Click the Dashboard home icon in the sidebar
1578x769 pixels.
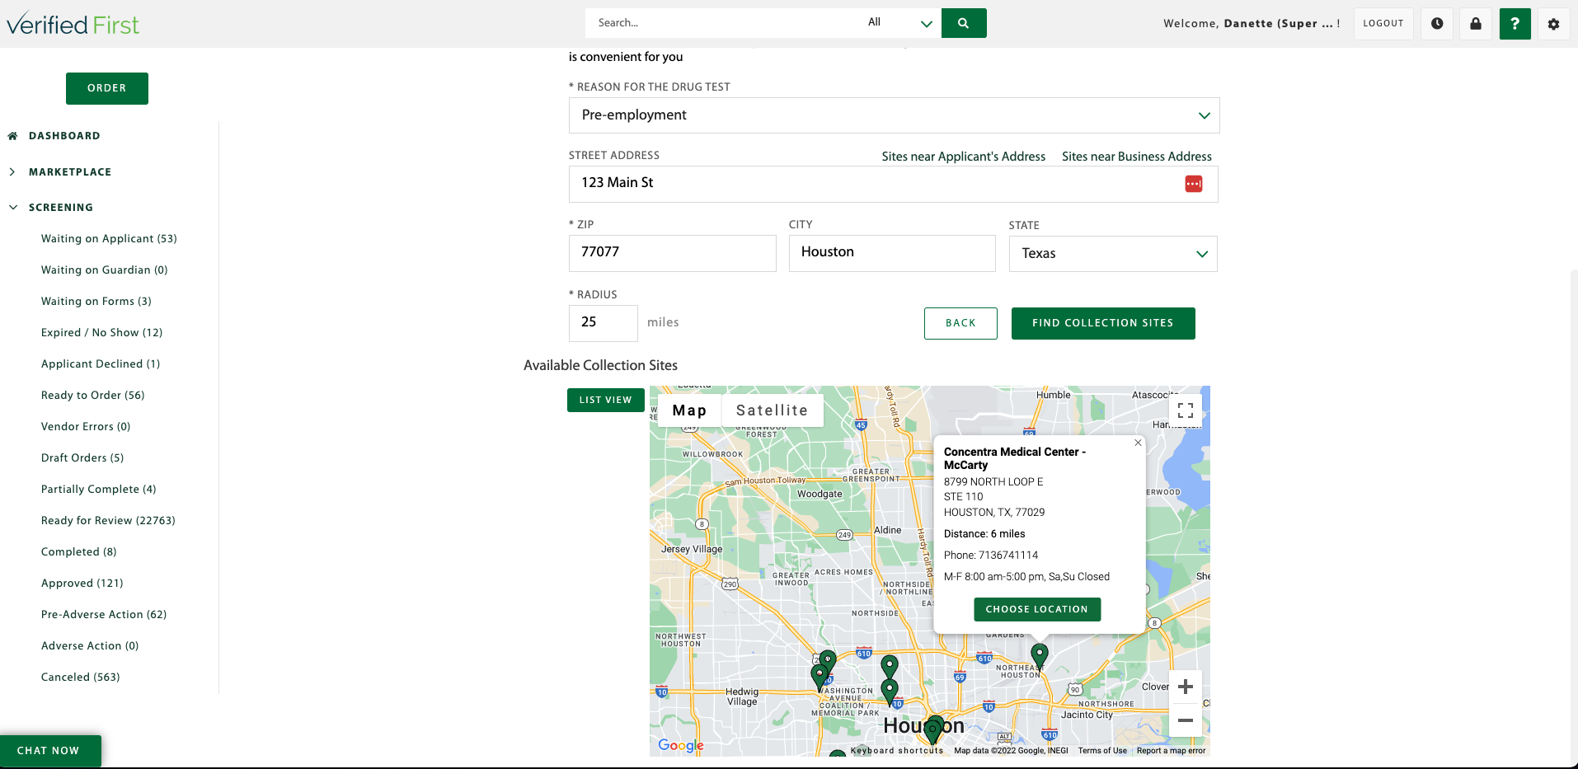click(12, 135)
